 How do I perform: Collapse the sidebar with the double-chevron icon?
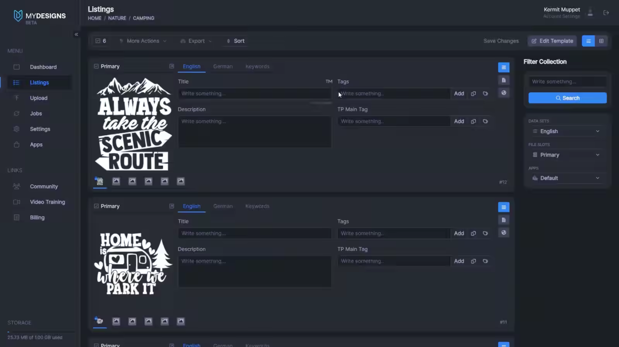[76, 34]
